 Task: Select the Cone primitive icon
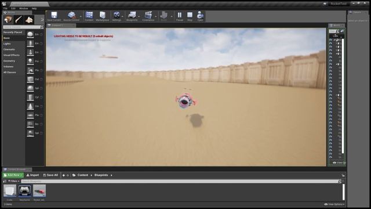click(x=30, y=106)
